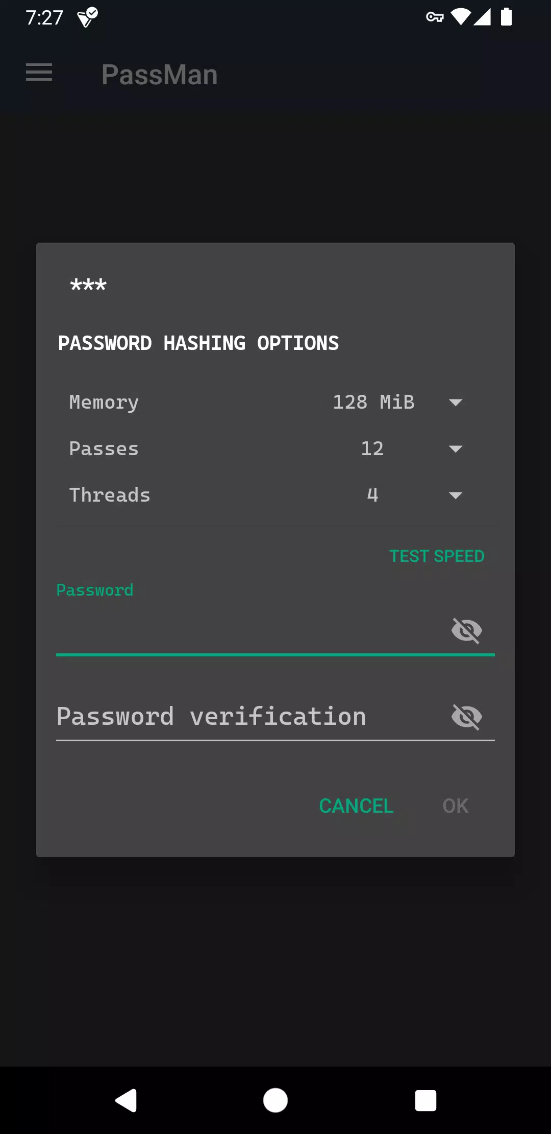This screenshot has width=551, height=1134.
Task: Open the Passes dropdown arrow
Action: 455,449
